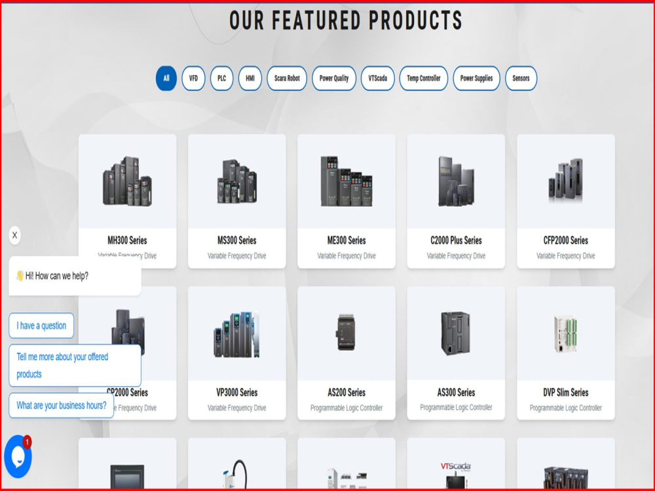Viewport: 655px width, 491px height.
Task: Ask 'What are your business hours?'
Action: coord(62,405)
